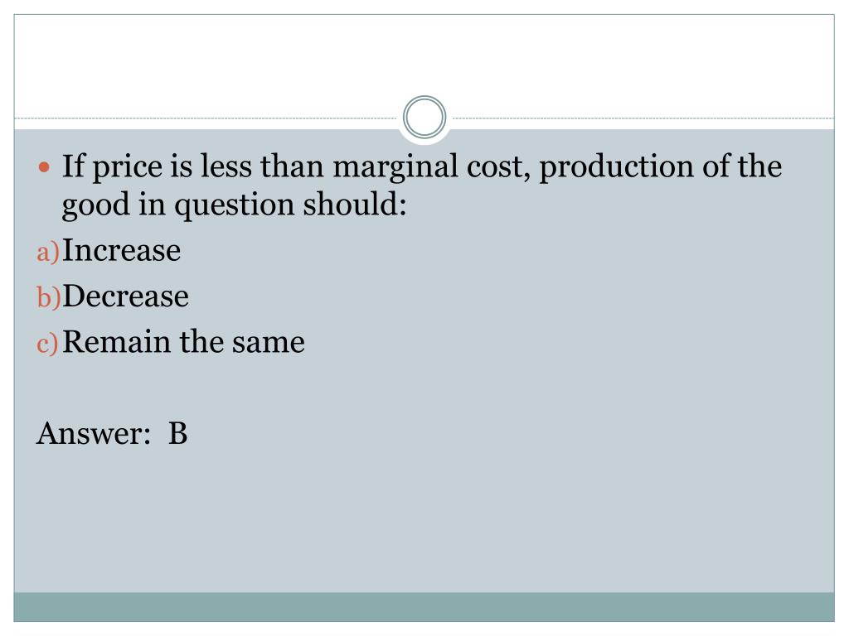Select the orange "b)" option label
Viewport: 849px width, 636px height.
pos(48,298)
